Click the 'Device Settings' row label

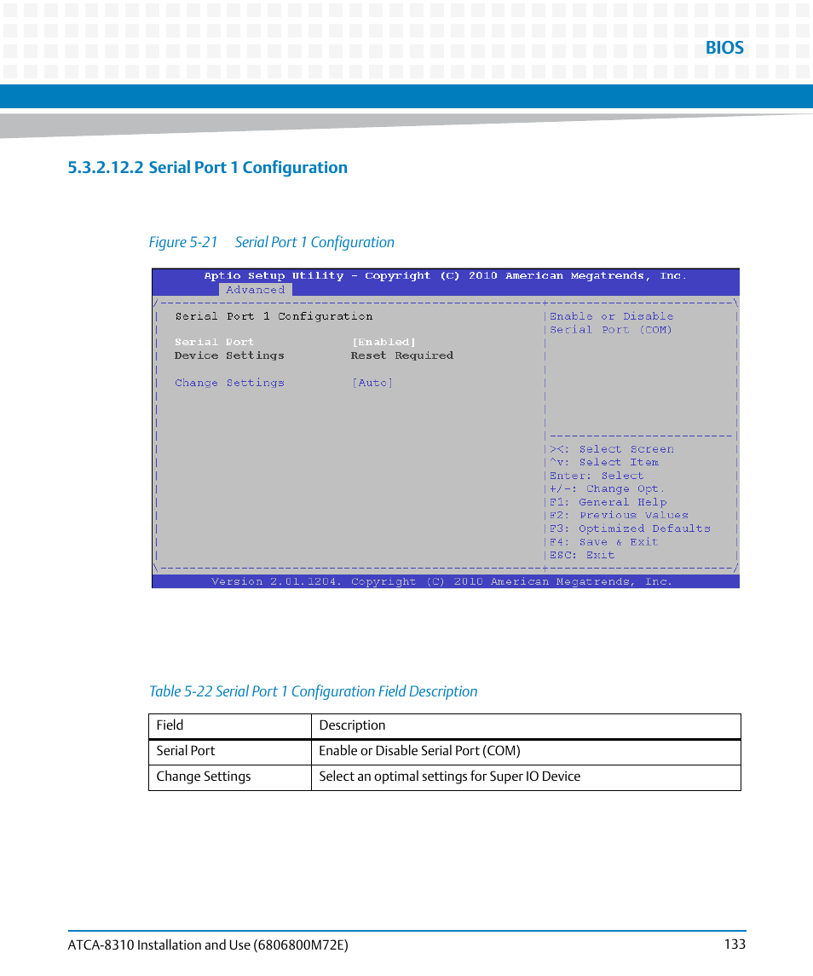[x=229, y=355]
